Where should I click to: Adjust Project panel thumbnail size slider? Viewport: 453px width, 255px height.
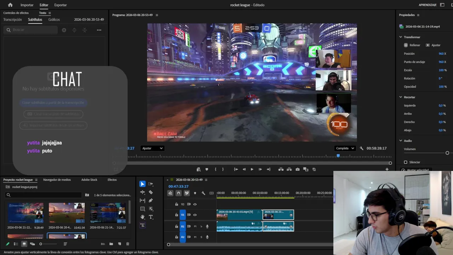coord(41,244)
